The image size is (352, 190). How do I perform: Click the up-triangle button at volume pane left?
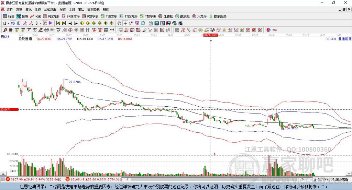(3, 174)
